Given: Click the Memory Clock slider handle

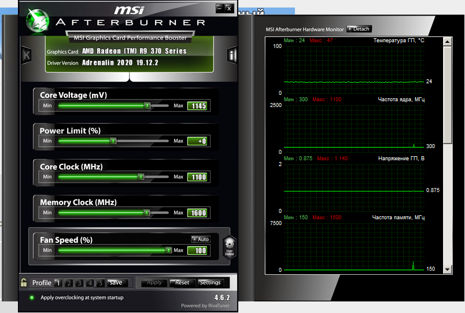Looking at the screenshot, I should pos(146,212).
